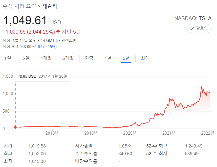Image resolution: width=217 pixels, height=167 pixels.
Task: Click the +1,000.66 (2,044.25%) change text
Action: coord(29,32)
